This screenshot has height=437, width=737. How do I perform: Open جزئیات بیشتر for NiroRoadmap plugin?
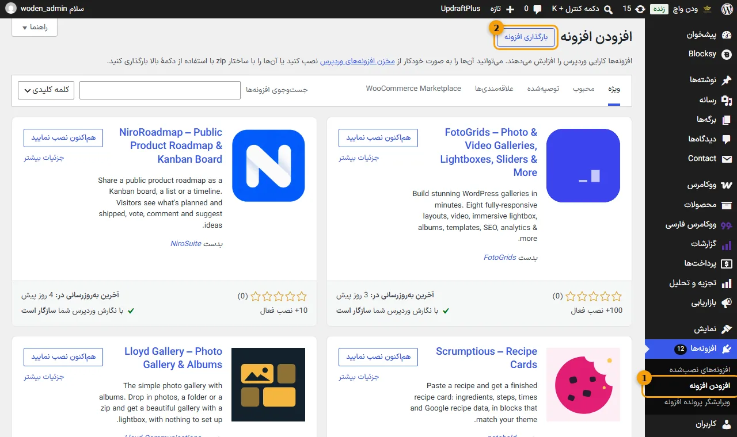[44, 158]
